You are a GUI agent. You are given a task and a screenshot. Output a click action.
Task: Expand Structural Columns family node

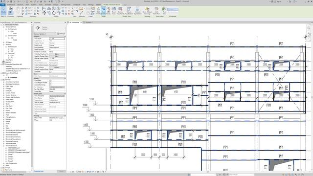pyautogui.click(x=3, y=135)
